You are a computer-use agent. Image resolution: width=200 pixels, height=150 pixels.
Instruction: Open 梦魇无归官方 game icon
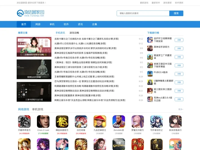tap(137, 122)
